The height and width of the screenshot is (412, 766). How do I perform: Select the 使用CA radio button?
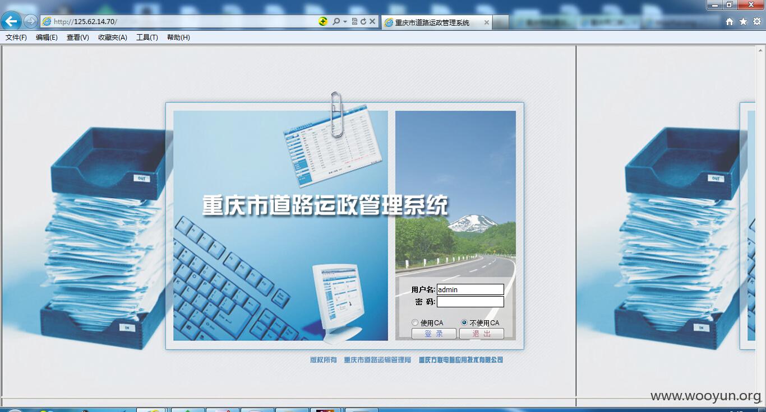415,322
